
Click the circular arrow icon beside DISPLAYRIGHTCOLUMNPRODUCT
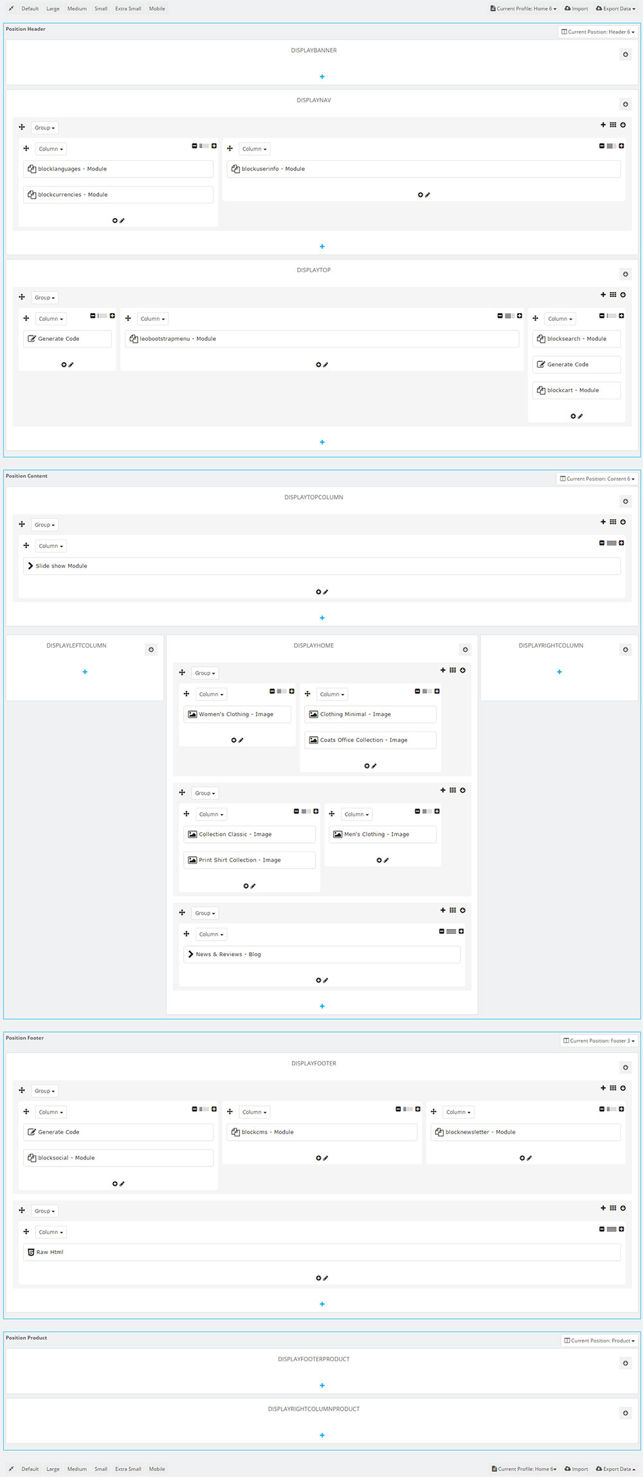click(625, 1413)
